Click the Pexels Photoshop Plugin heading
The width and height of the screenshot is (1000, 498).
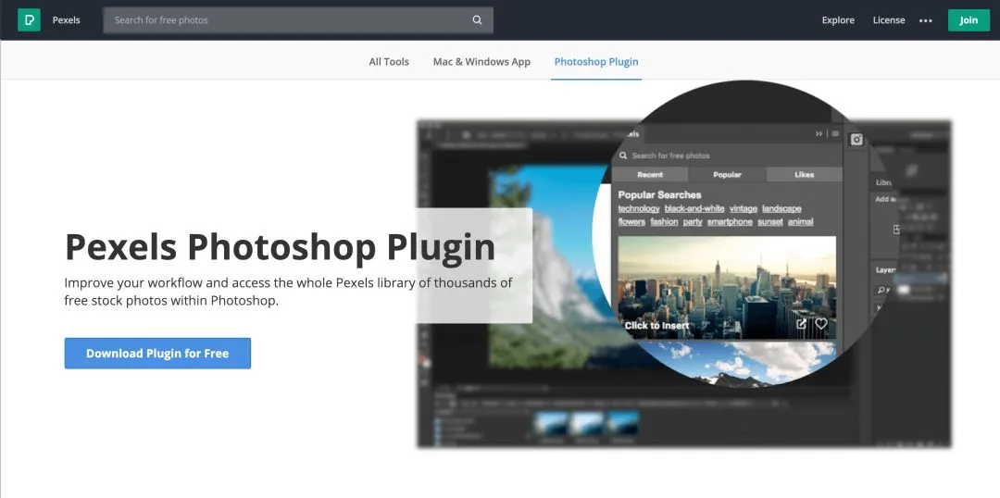pos(280,247)
